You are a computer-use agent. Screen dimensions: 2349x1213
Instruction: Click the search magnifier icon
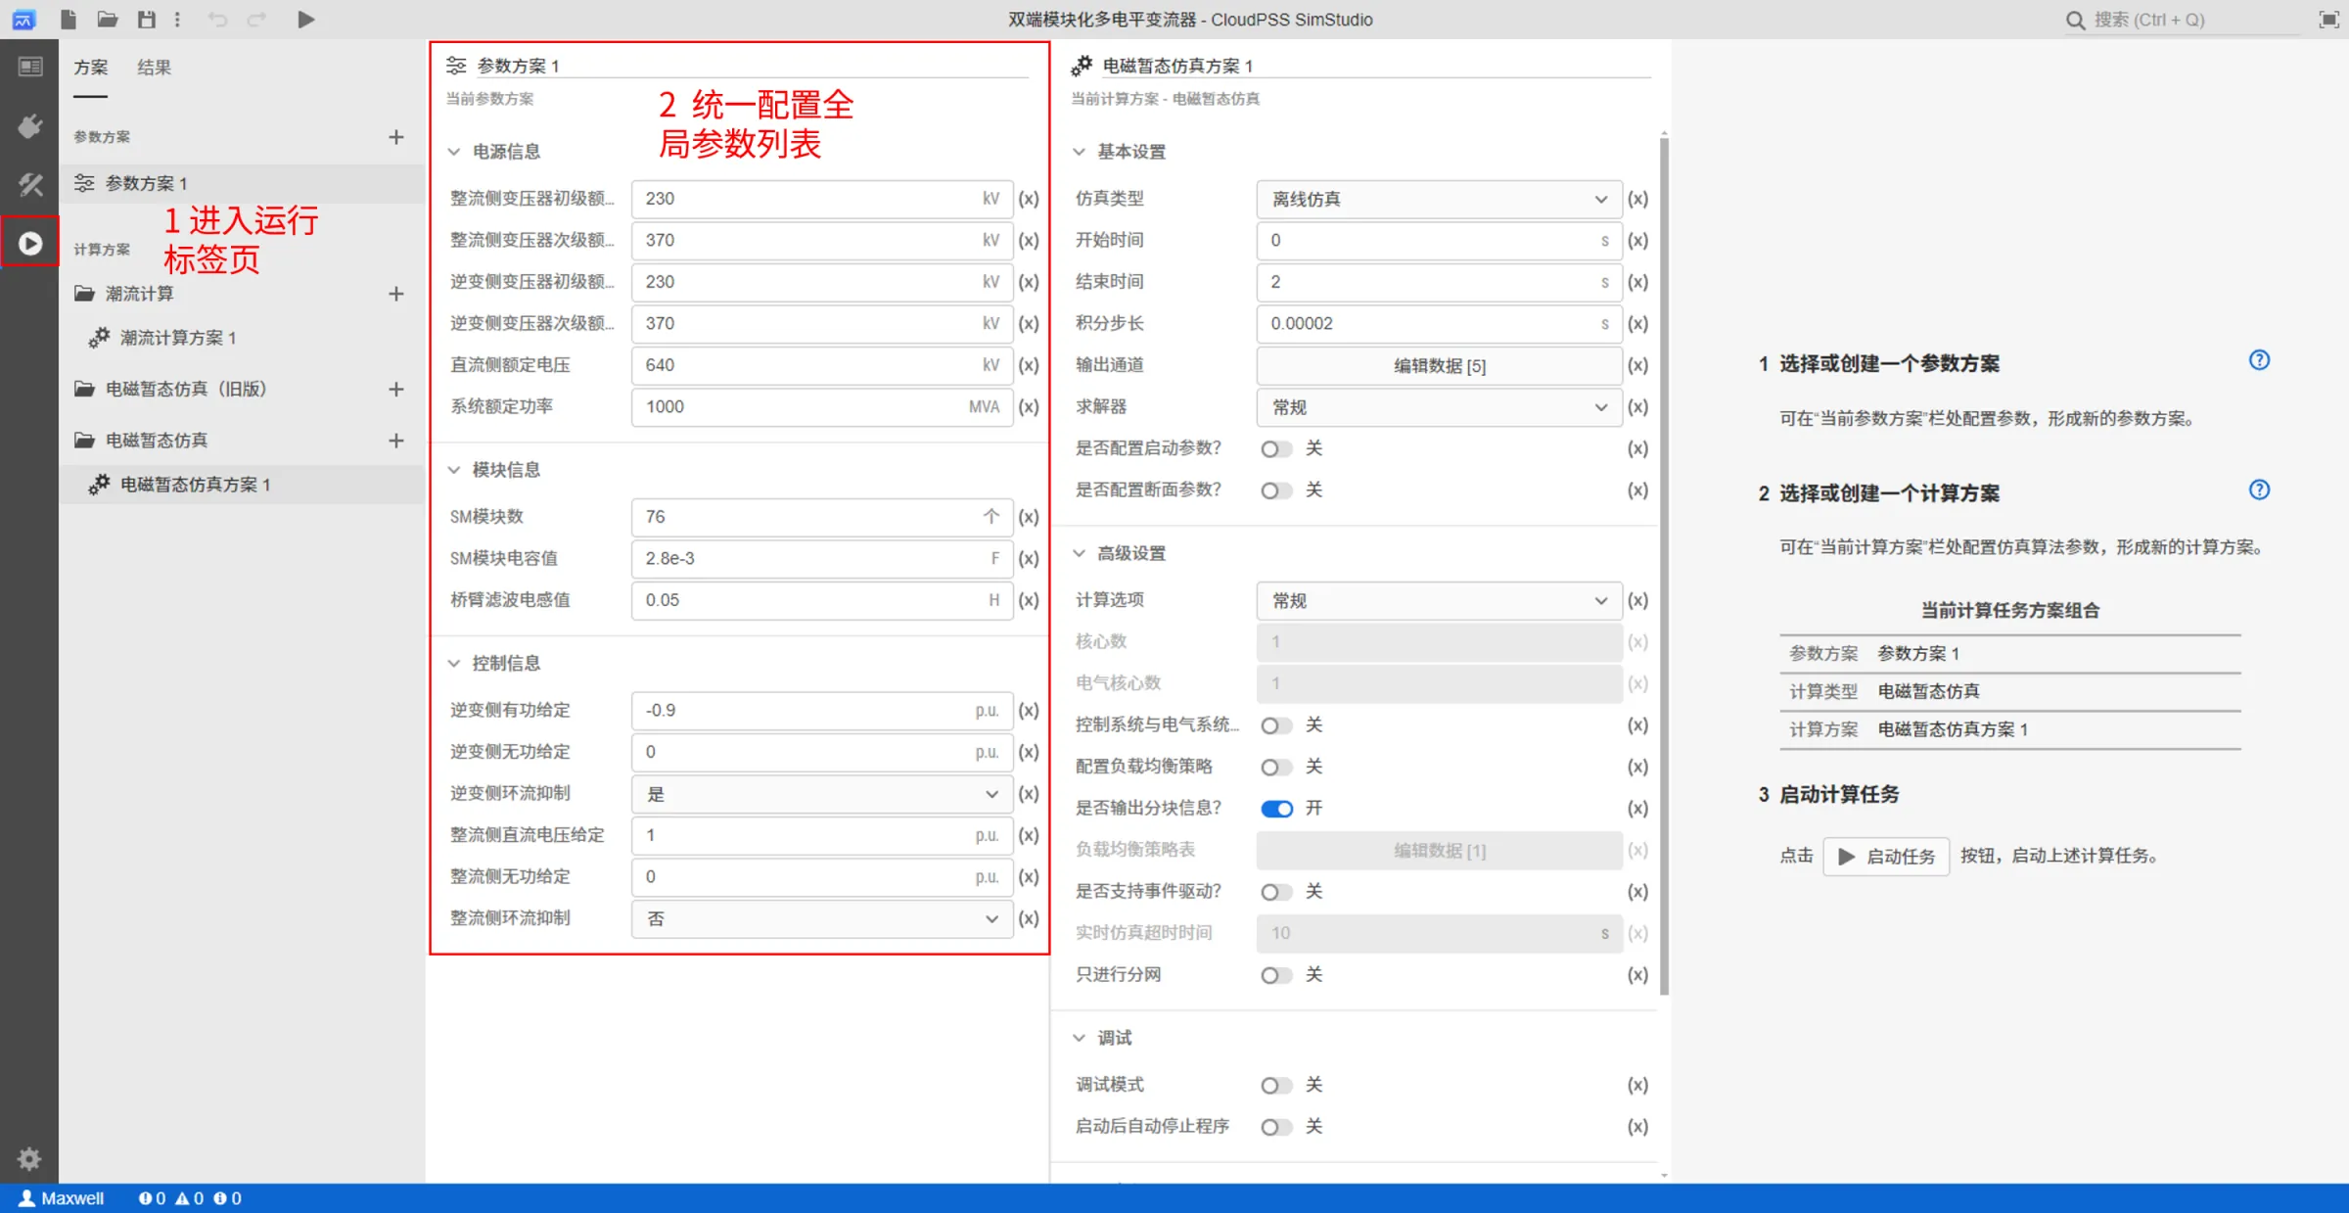2076,20
